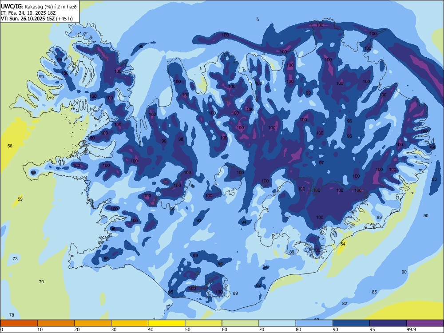Image resolution: width=444 pixels, height=333 pixels.
Task: Click the '59' humidity value on the map
Action: (20, 199)
